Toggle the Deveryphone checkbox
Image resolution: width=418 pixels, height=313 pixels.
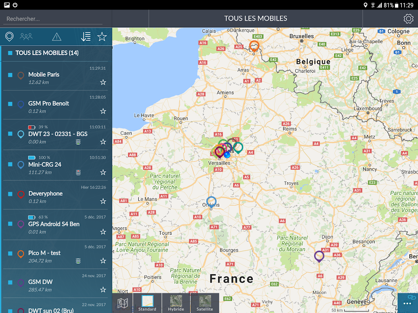pos(10,194)
